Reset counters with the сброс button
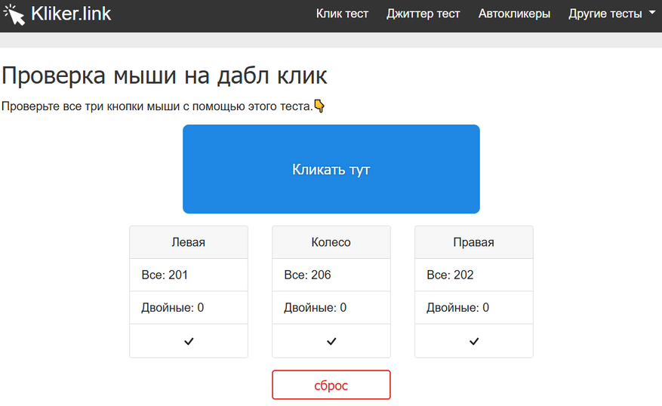The image size is (662, 406). [x=331, y=385]
